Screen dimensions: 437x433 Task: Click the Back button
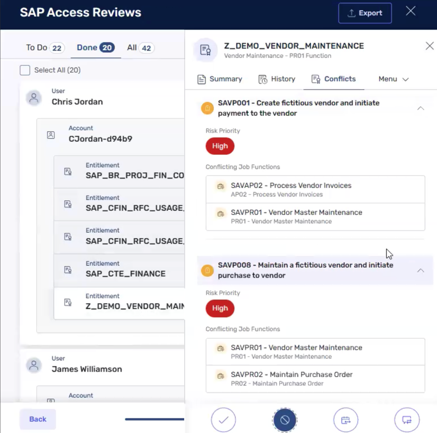pyautogui.click(x=38, y=419)
